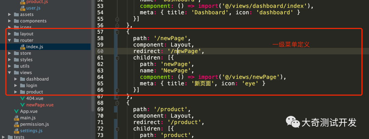
Task: Click the layout folder icon
Action: [x=16, y=34]
